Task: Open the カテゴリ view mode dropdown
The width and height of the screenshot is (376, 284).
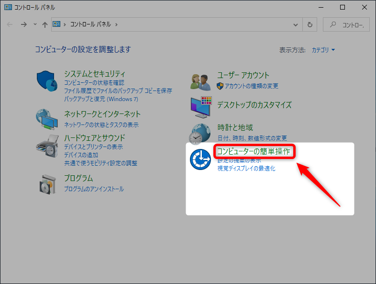Action: (x=323, y=50)
